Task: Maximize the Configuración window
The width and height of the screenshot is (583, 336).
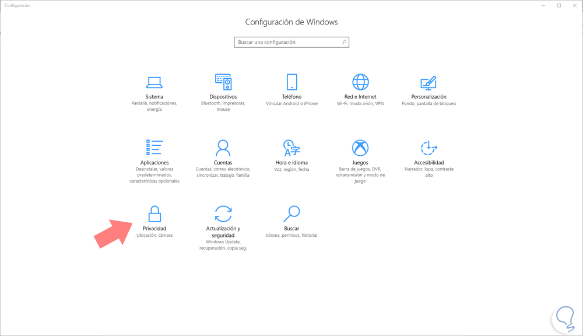Action: [x=559, y=6]
